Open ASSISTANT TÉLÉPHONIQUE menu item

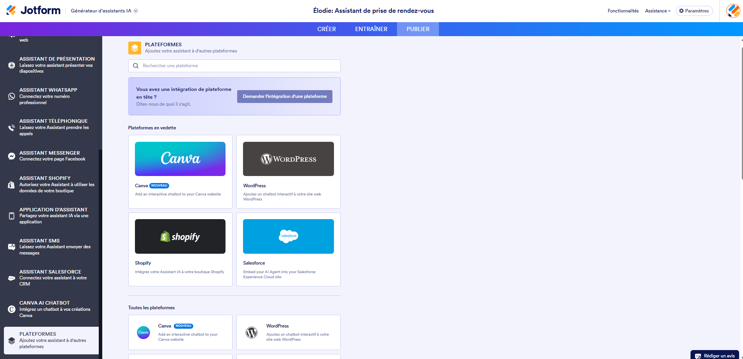coord(51,127)
